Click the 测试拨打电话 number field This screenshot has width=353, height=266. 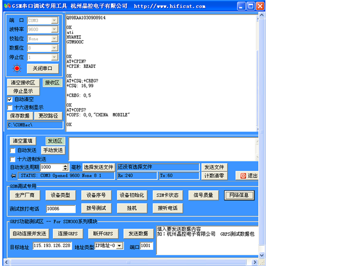click(x=60, y=209)
